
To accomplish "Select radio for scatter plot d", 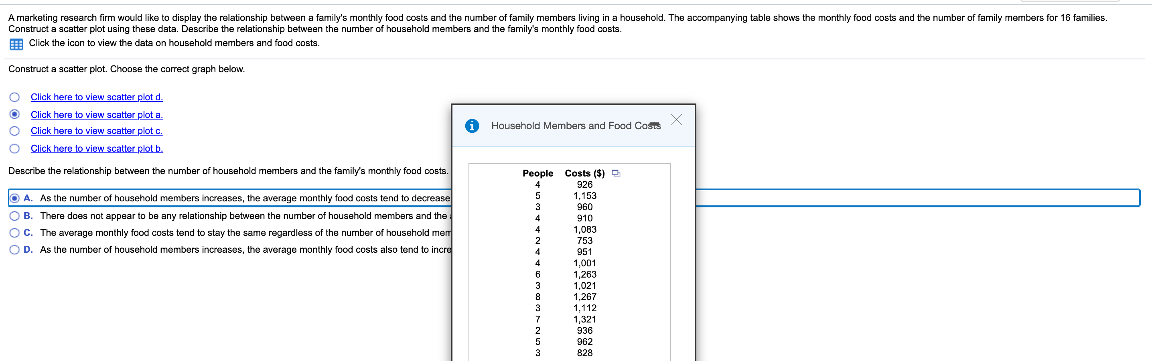I will (15, 97).
